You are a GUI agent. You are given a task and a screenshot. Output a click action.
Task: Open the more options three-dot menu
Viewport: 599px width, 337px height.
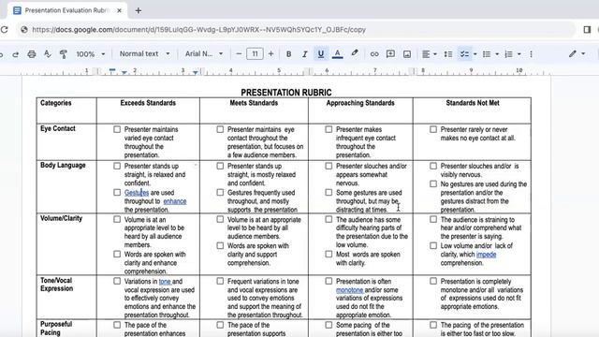tap(531, 54)
